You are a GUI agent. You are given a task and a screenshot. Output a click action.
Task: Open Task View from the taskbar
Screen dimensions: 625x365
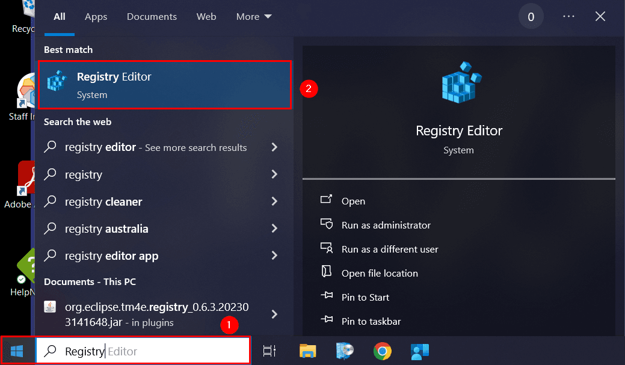pyautogui.click(x=269, y=351)
